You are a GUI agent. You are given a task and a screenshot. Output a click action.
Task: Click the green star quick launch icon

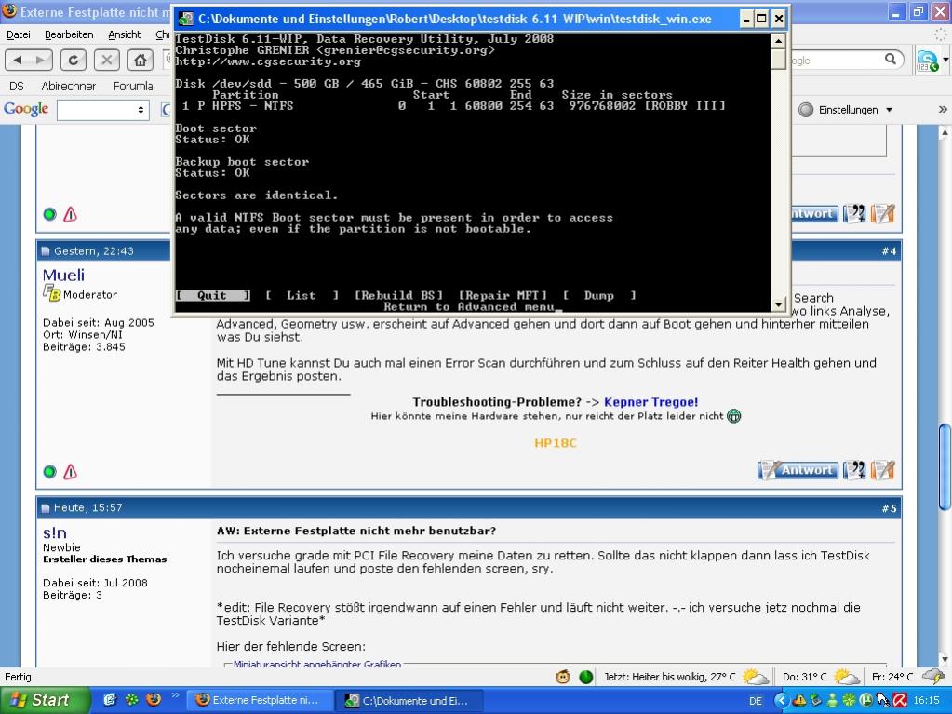[x=131, y=699]
